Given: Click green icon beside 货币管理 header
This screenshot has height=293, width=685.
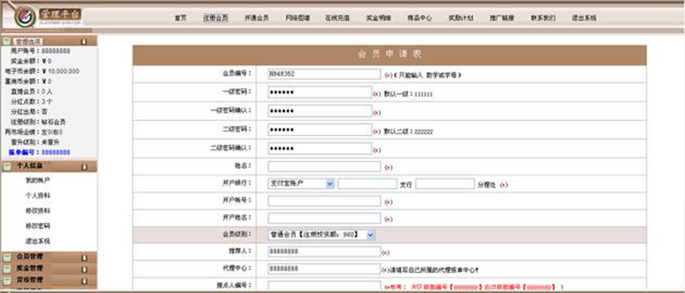Looking at the screenshot, I should pos(6,281).
